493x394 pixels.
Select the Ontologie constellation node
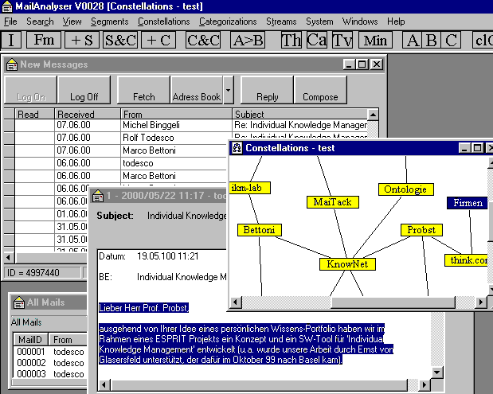(405, 189)
